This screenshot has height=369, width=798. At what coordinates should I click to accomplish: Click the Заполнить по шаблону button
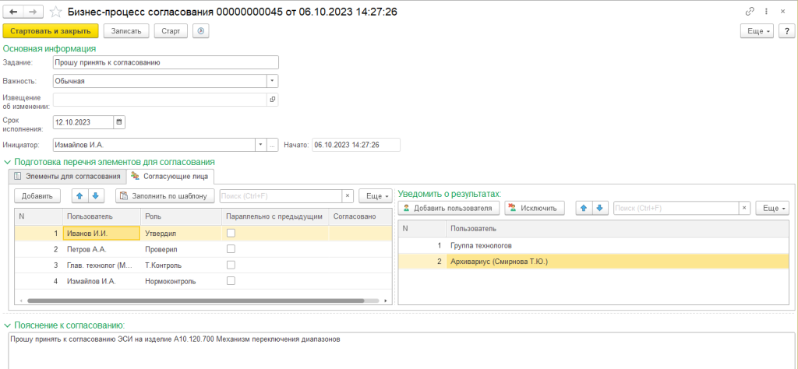click(x=164, y=196)
